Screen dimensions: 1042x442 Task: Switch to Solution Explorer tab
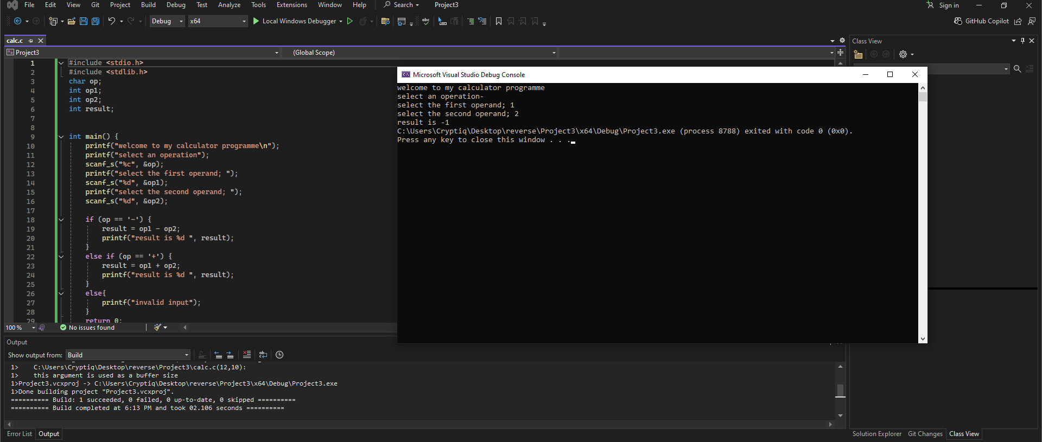(876, 434)
